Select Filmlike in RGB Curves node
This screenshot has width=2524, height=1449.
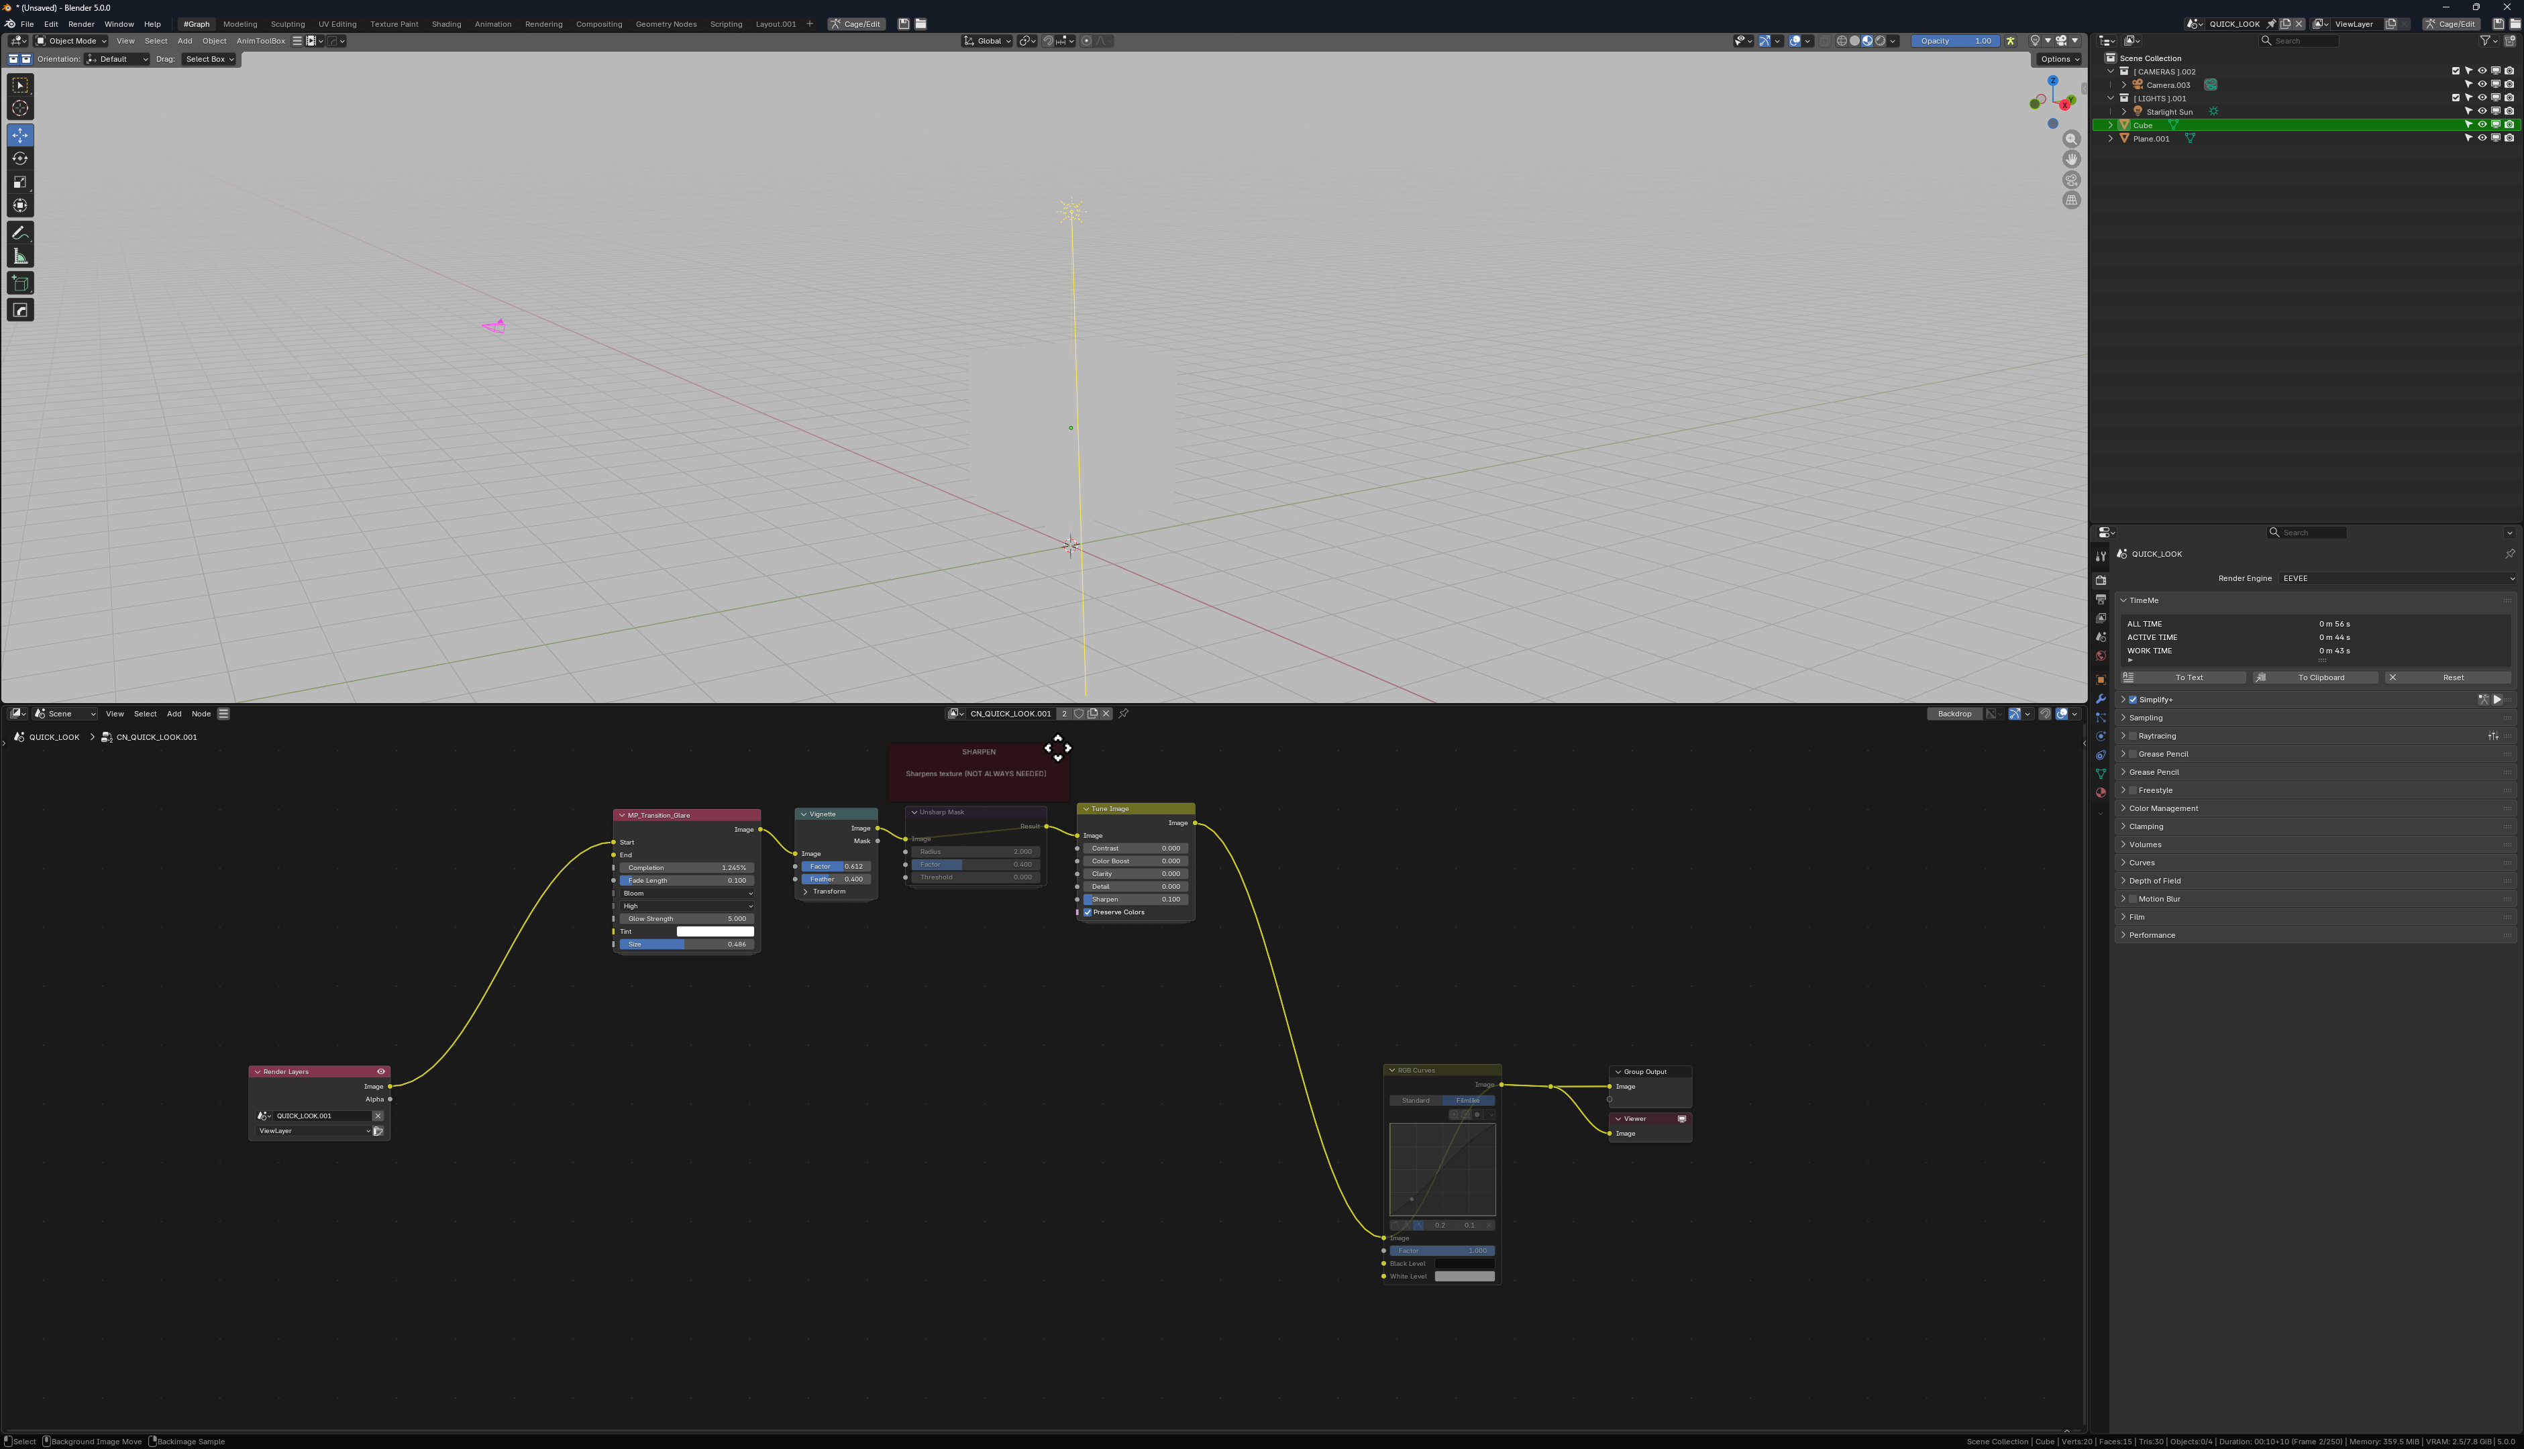(x=1468, y=1101)
